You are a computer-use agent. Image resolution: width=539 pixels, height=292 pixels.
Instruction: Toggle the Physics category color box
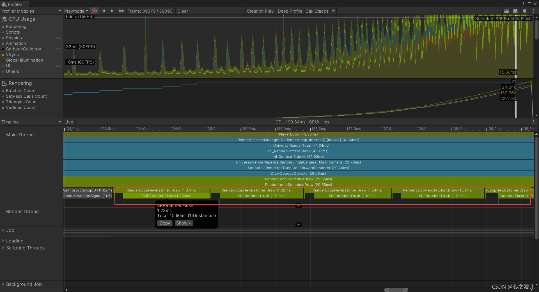[x=3, y=38]
